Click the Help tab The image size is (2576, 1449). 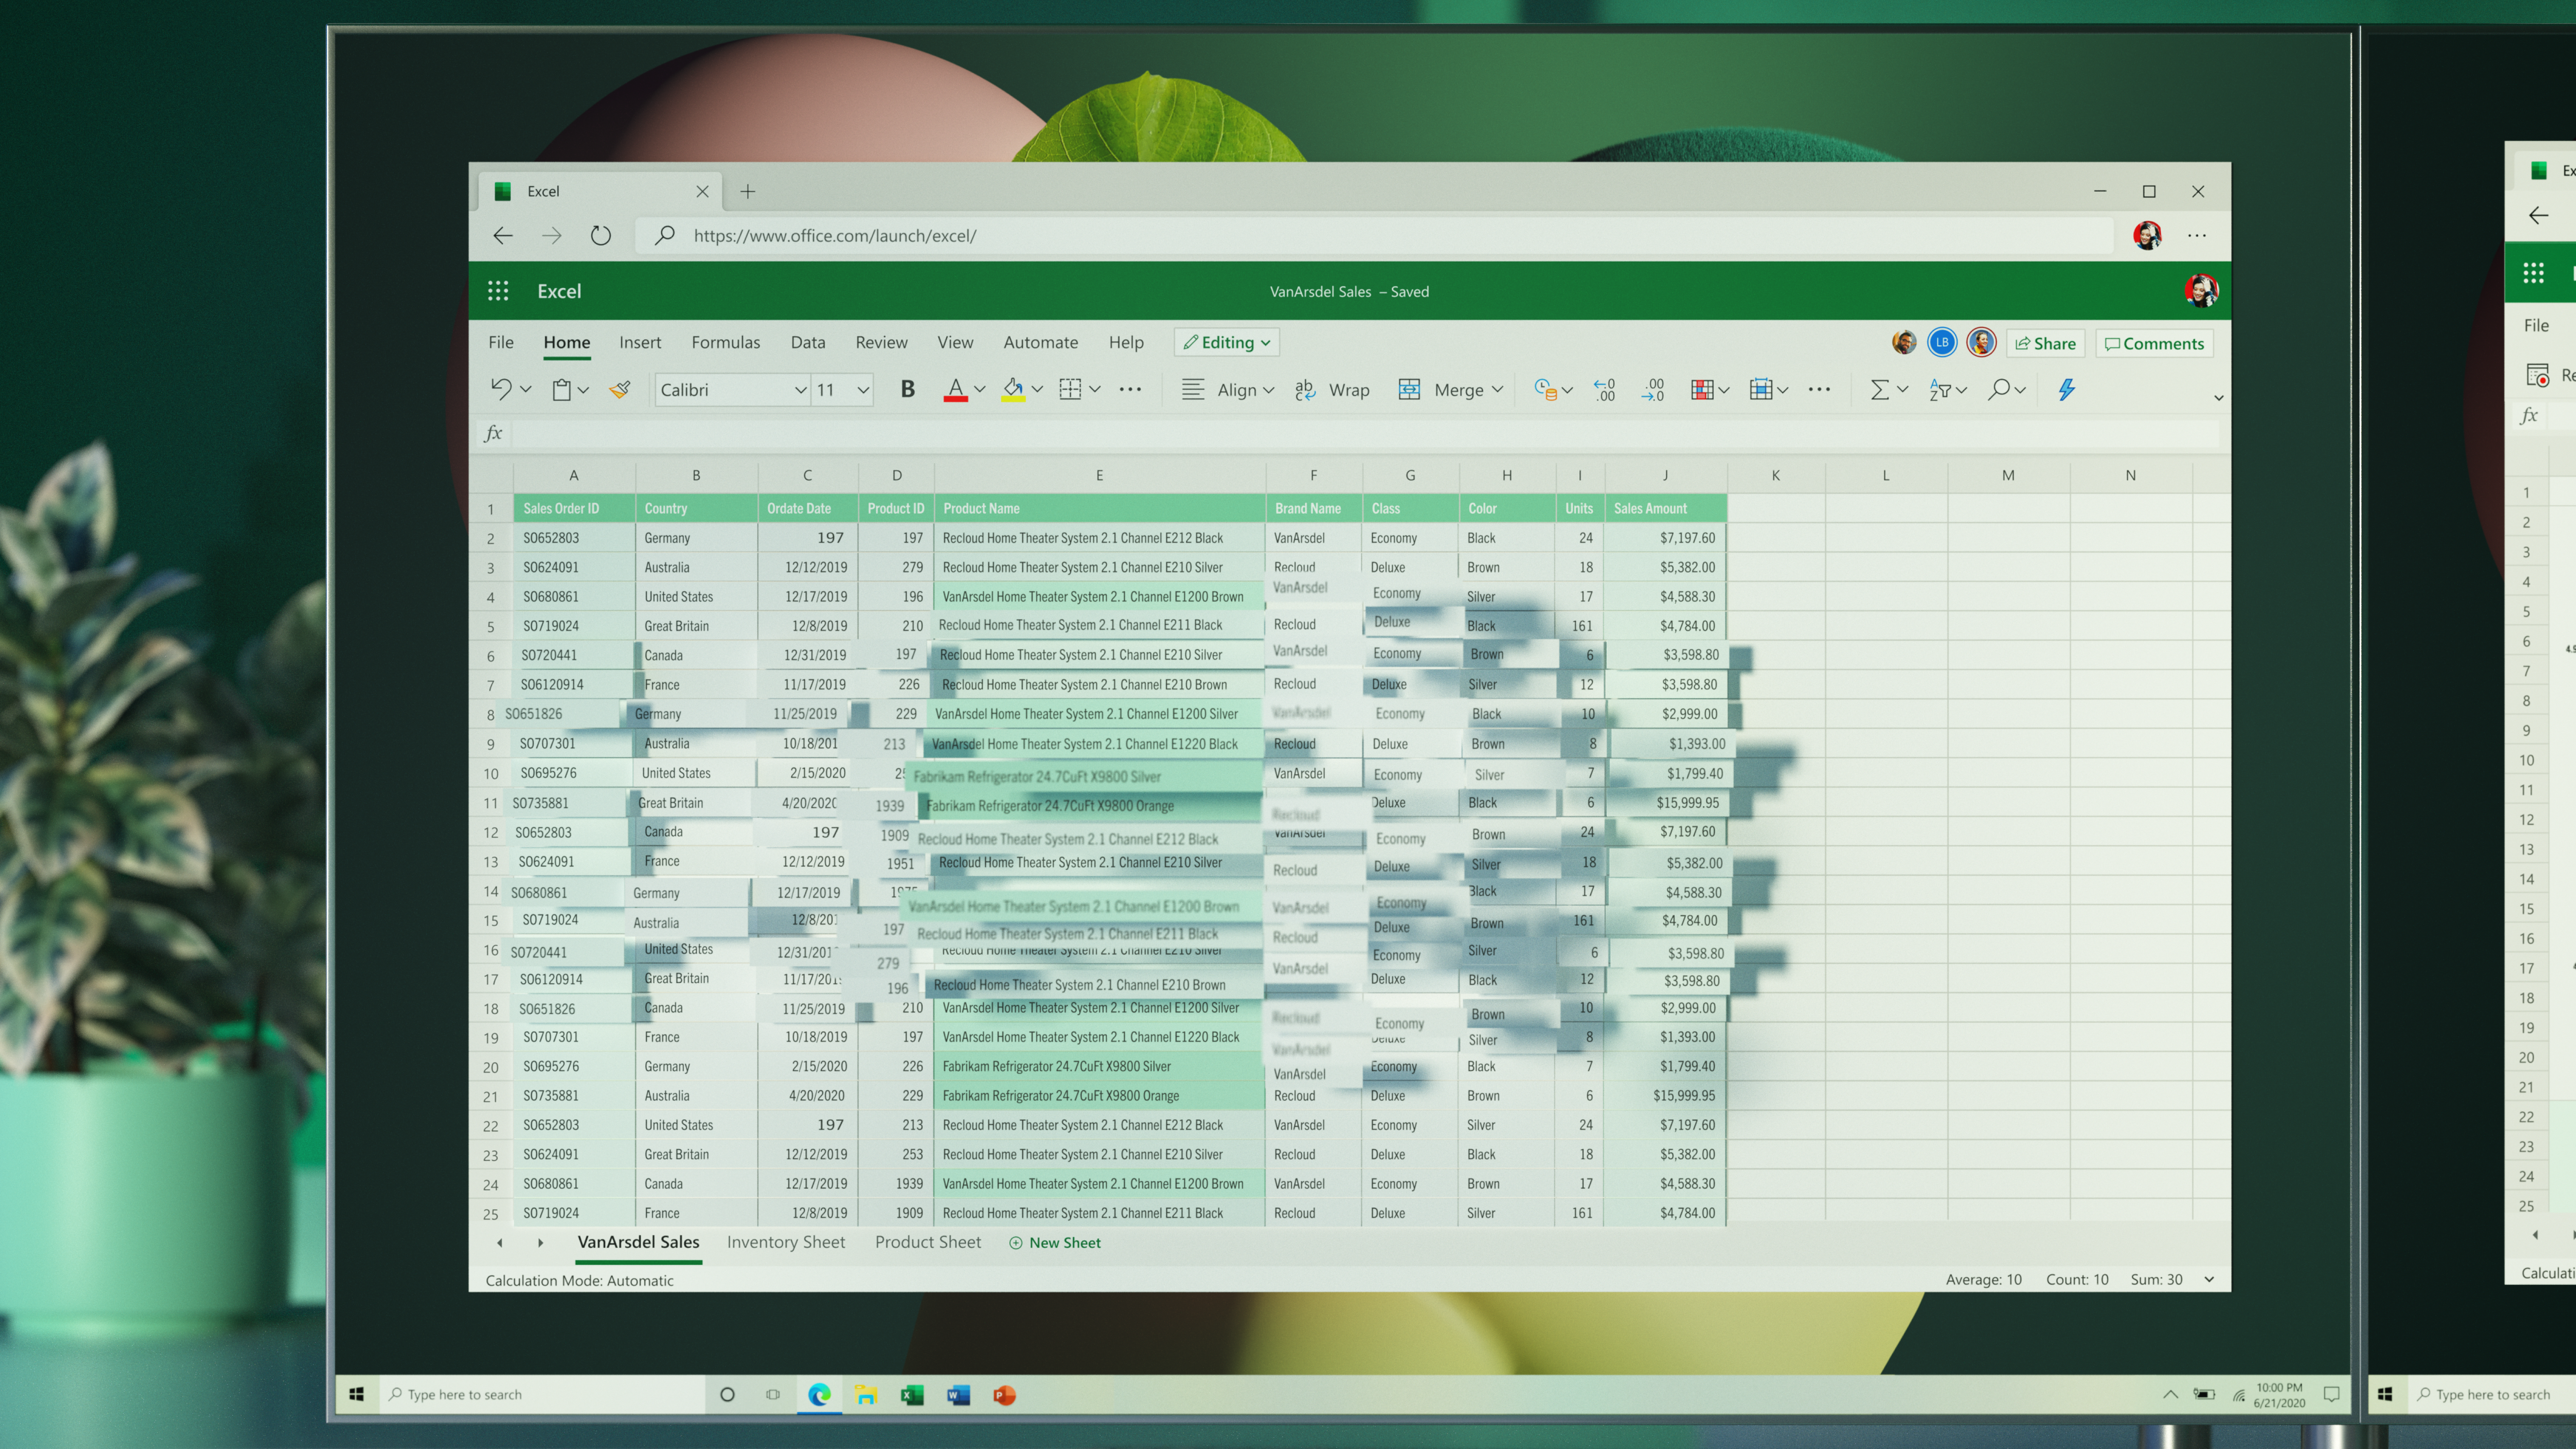(1125, 342)
